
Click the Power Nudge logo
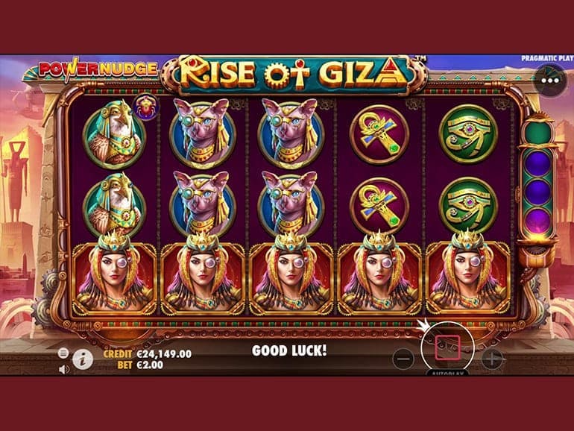[98, 69]
